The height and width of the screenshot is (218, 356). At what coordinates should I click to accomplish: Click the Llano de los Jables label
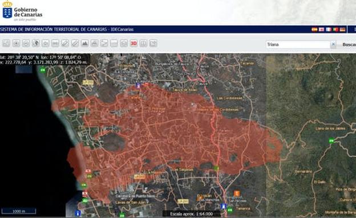[330, 128]
